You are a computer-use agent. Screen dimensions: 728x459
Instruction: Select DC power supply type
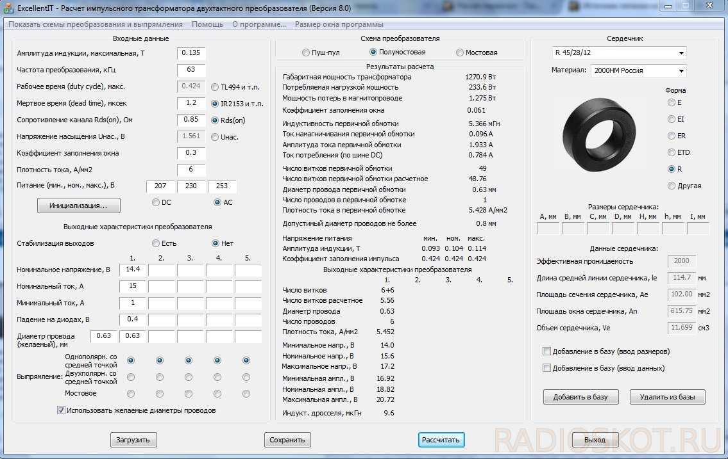click(155, 202)
